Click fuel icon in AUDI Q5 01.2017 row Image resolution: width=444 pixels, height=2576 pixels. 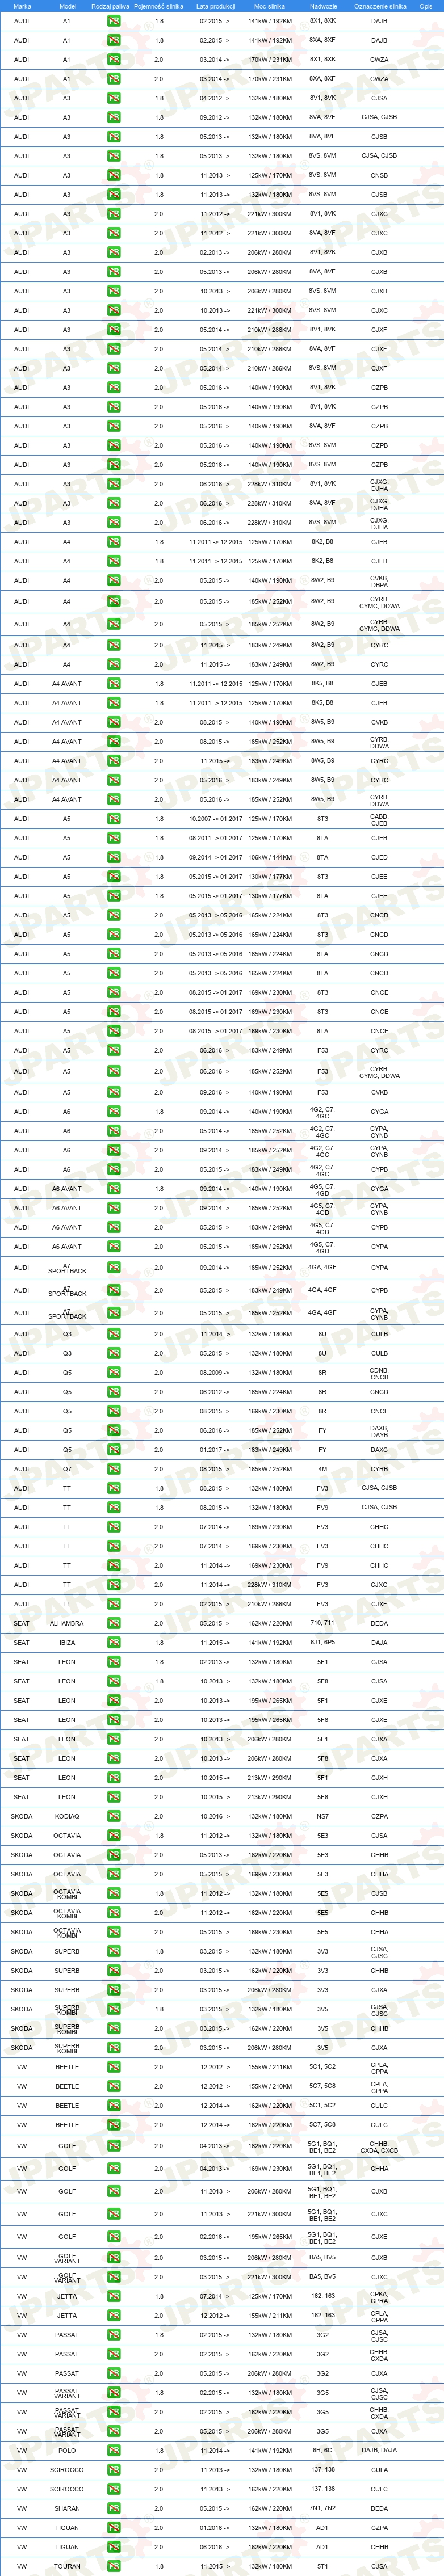[x=114, y=1449]
